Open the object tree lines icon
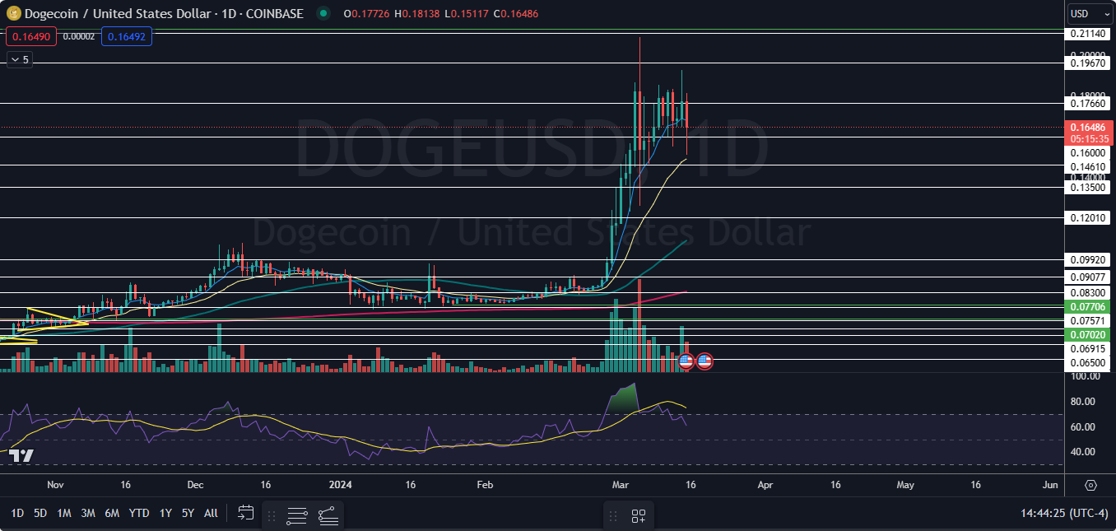This screenshot has height=531, width=1116. click(328, 516)
